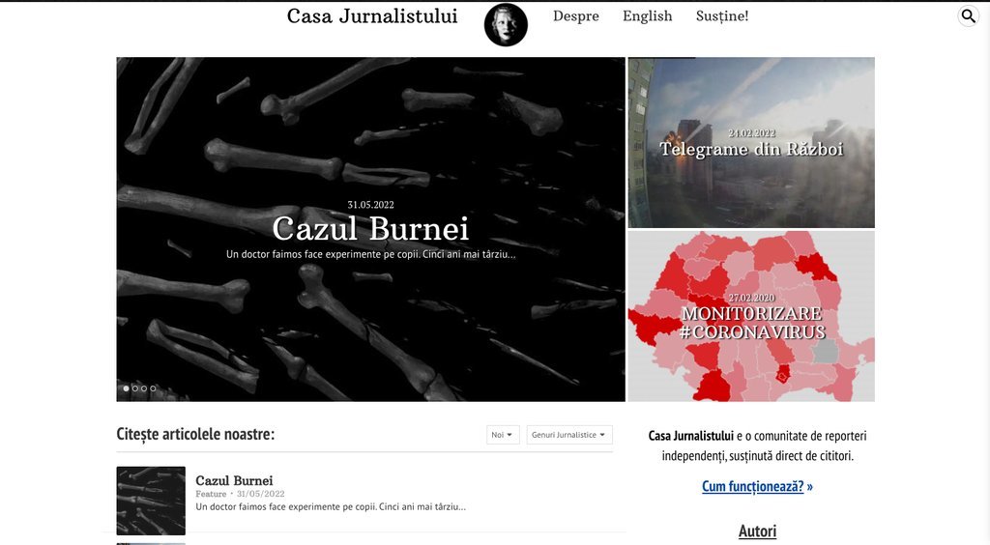
Task: Select the second carousel slide dot
Action: point(134,388)
